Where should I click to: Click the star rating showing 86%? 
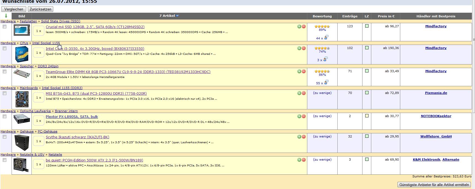(x=322, y=71)
